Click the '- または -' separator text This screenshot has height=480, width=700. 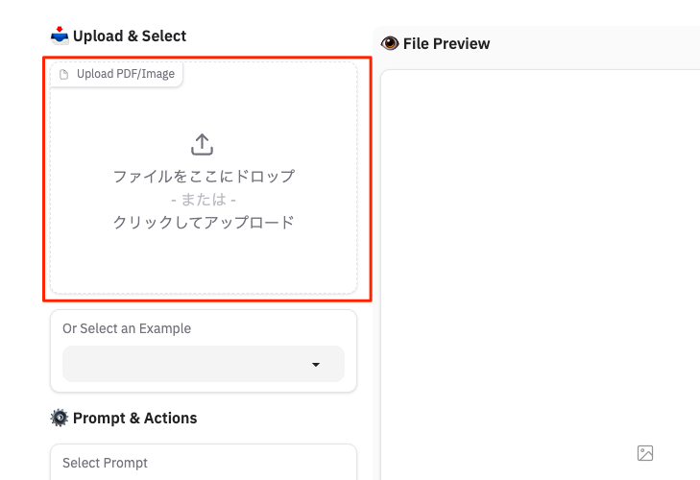(x=204, y=199)
